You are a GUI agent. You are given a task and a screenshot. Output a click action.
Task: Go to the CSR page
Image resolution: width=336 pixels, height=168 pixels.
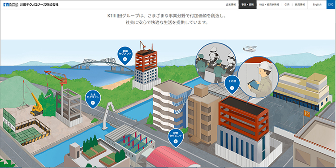[x=287, y=4]
